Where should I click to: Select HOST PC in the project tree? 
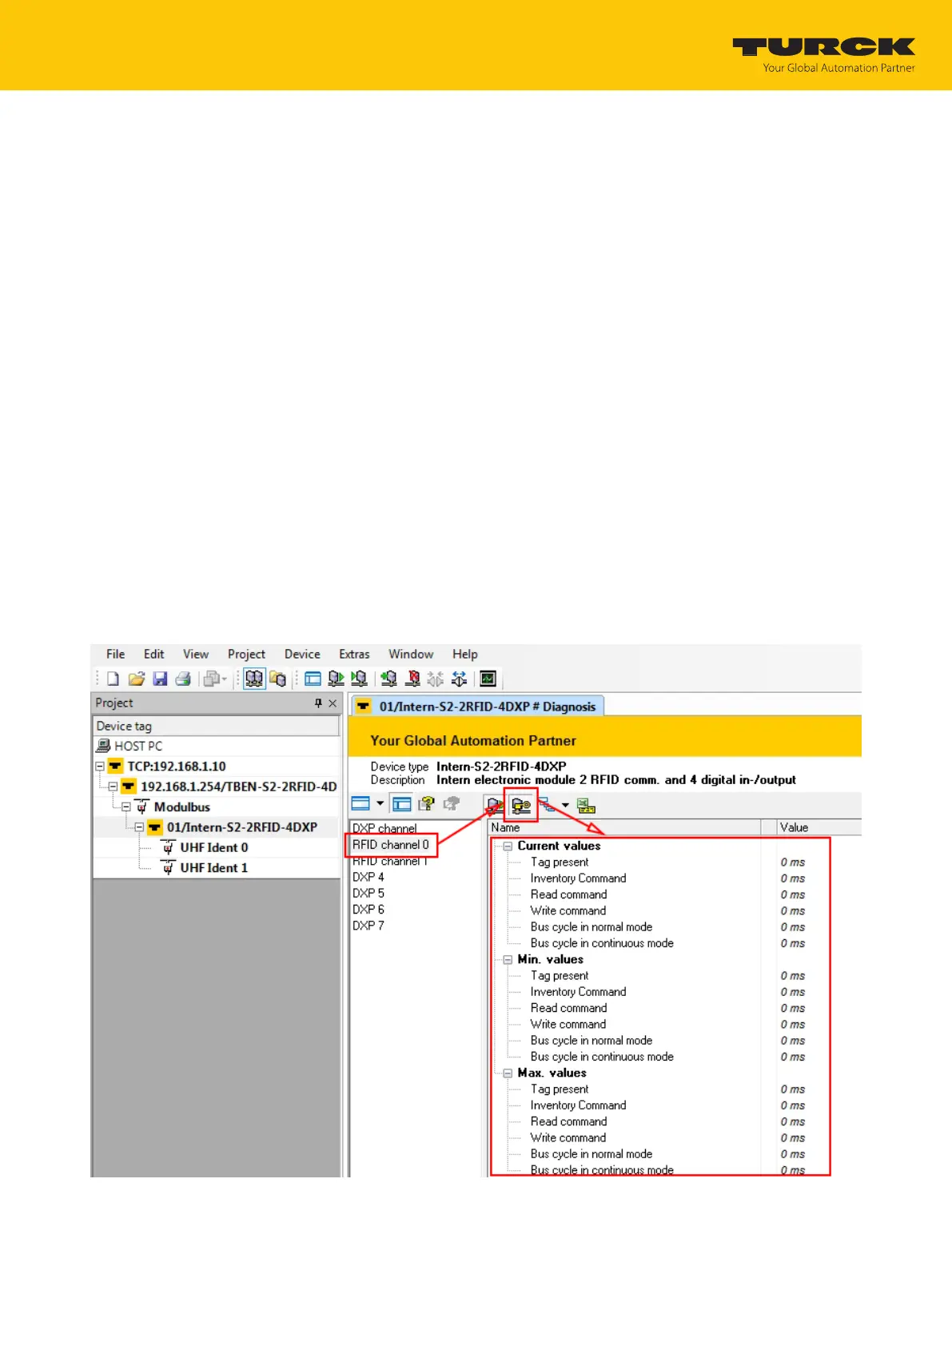coord(138,746)
